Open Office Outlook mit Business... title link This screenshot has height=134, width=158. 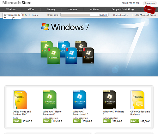(x=140, y=113)
